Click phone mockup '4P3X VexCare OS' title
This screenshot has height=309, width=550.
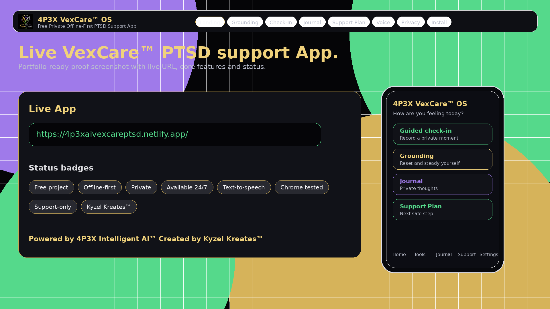[430, 104]
